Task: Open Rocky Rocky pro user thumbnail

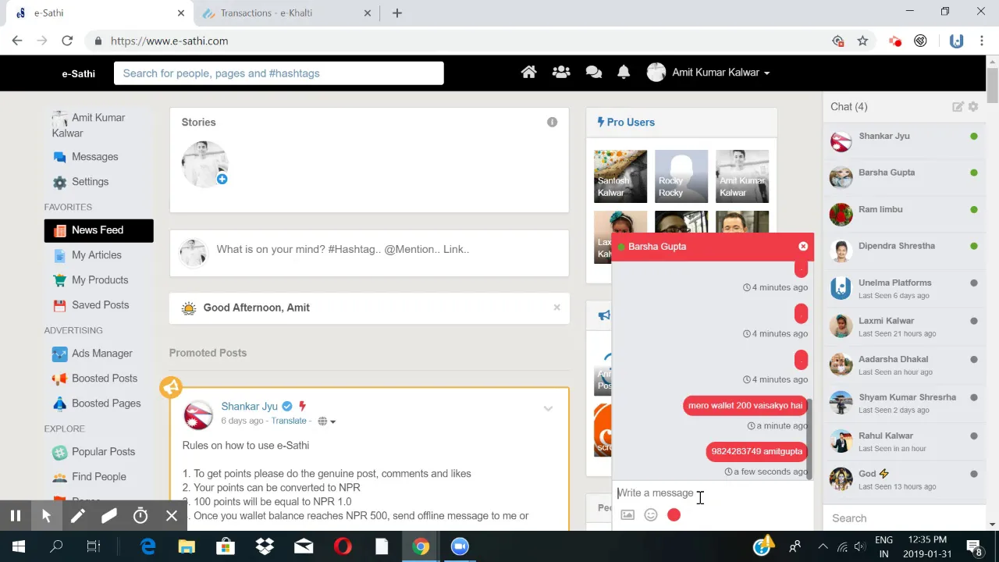Action: click(x=681, y=176)
